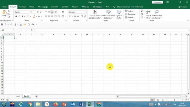Viewport: 190px width, 107px height.
Task: Open the font size dropdown
Action: pos(35,12)
